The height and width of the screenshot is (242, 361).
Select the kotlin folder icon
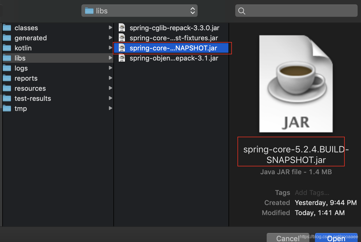click(7, 48)
